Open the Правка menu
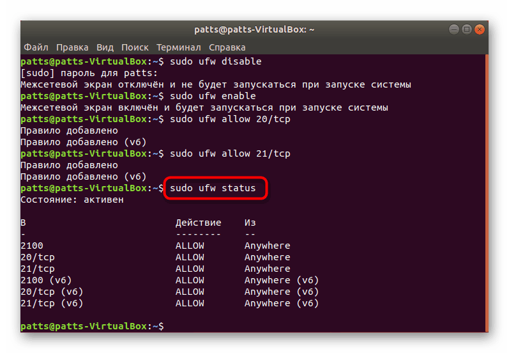Screen dimensions: 509x353 [72, 47]
